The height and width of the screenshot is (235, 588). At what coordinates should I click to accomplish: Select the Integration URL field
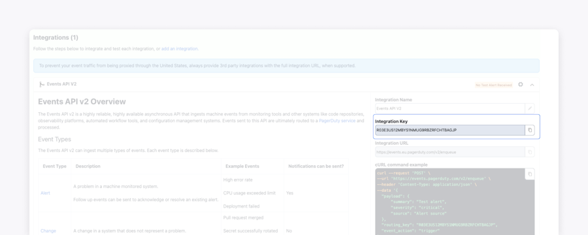(x=450, y=152)
